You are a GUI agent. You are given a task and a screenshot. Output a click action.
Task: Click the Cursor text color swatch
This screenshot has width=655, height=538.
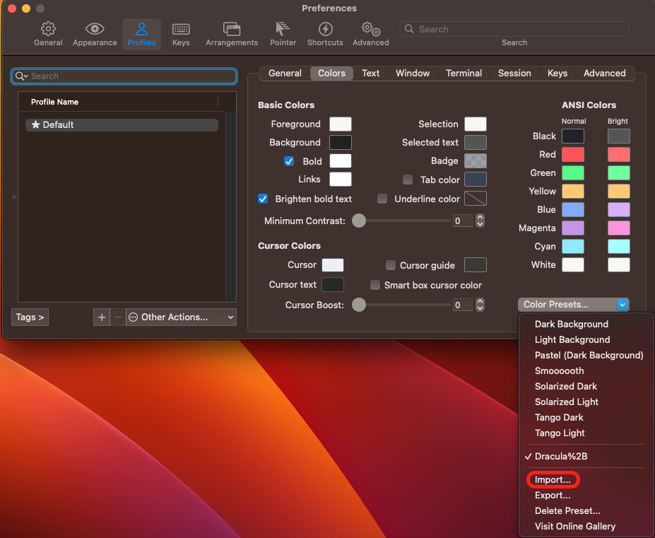point(333,285)
